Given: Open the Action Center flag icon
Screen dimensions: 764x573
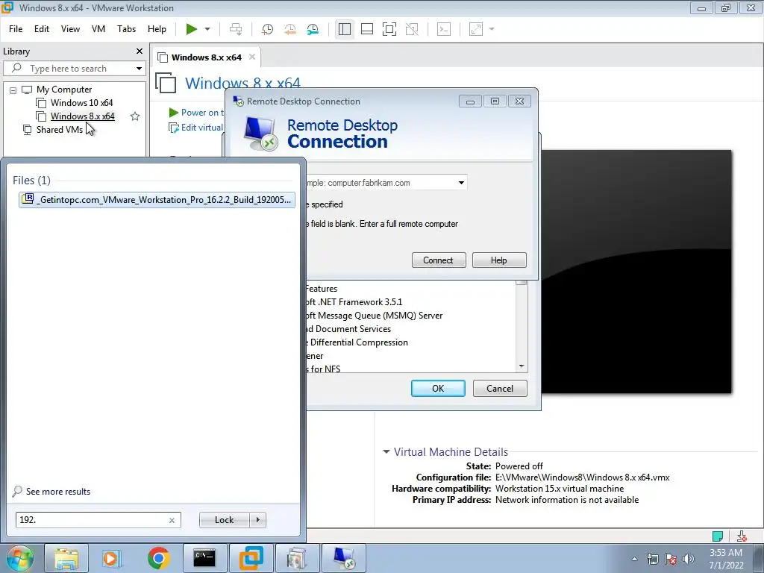Looking at the screenshot, I should (x=671, y=559).
